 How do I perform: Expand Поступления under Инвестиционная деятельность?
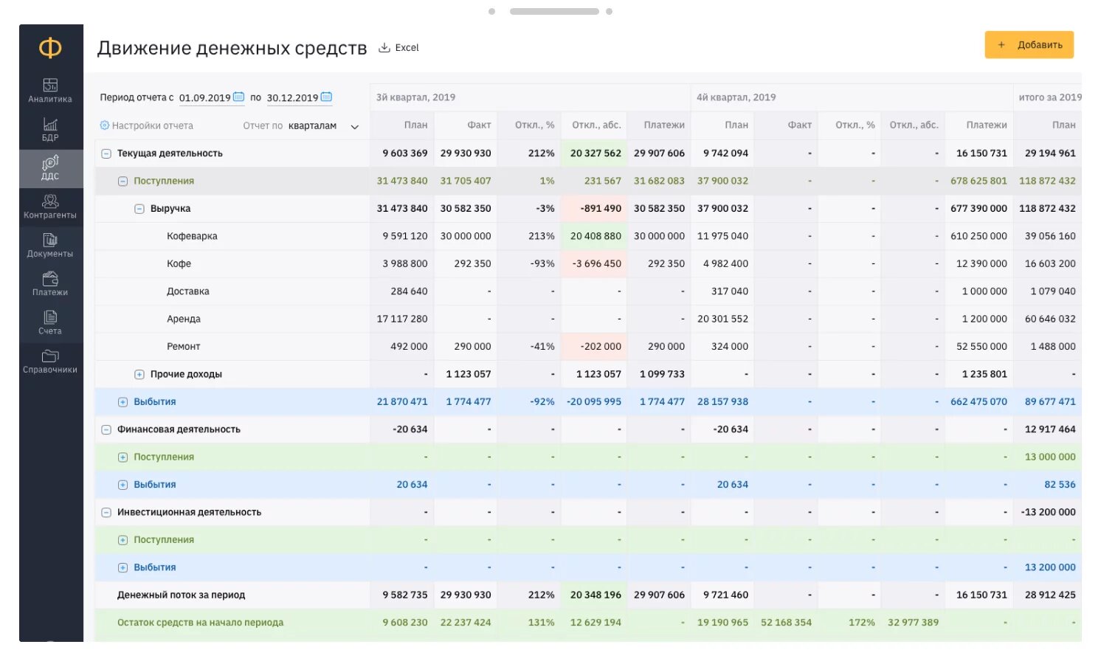coord(123,540)
